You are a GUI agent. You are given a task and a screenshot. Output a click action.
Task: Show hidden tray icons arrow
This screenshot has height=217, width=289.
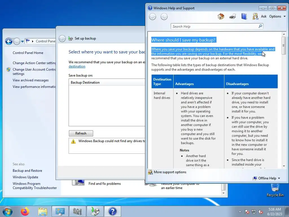click(240, 212)
